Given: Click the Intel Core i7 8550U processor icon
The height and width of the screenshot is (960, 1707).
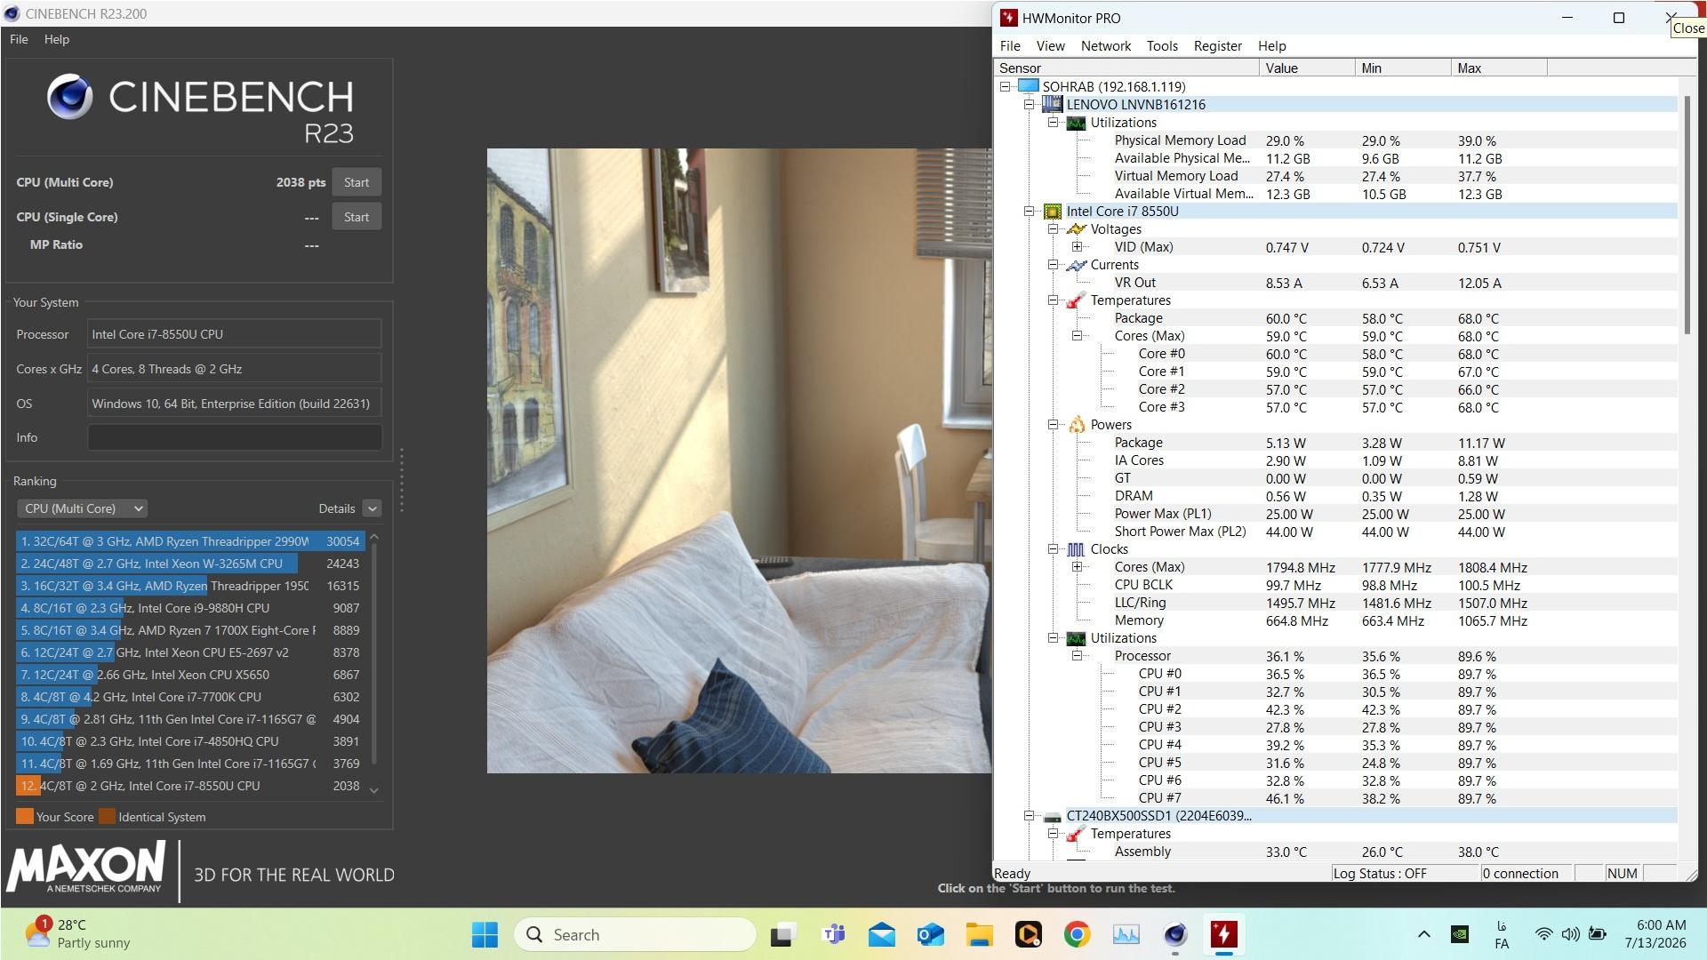Looking at the screenshot, I should pos(1053,212).
